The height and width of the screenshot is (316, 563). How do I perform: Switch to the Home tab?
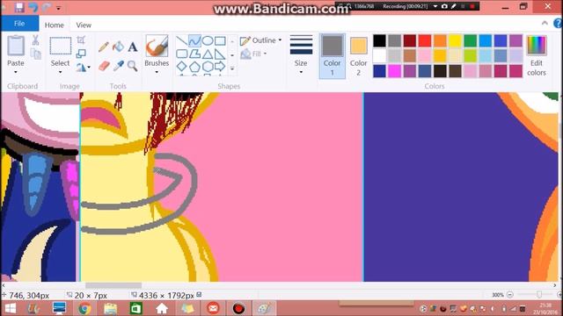click(x=55, y=25)
